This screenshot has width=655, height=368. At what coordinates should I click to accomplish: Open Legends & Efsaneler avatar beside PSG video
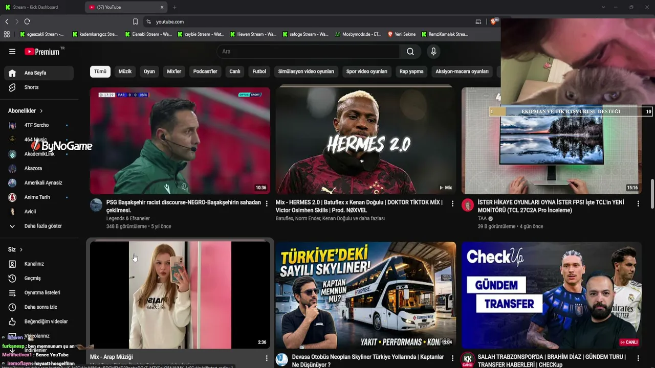96,205
